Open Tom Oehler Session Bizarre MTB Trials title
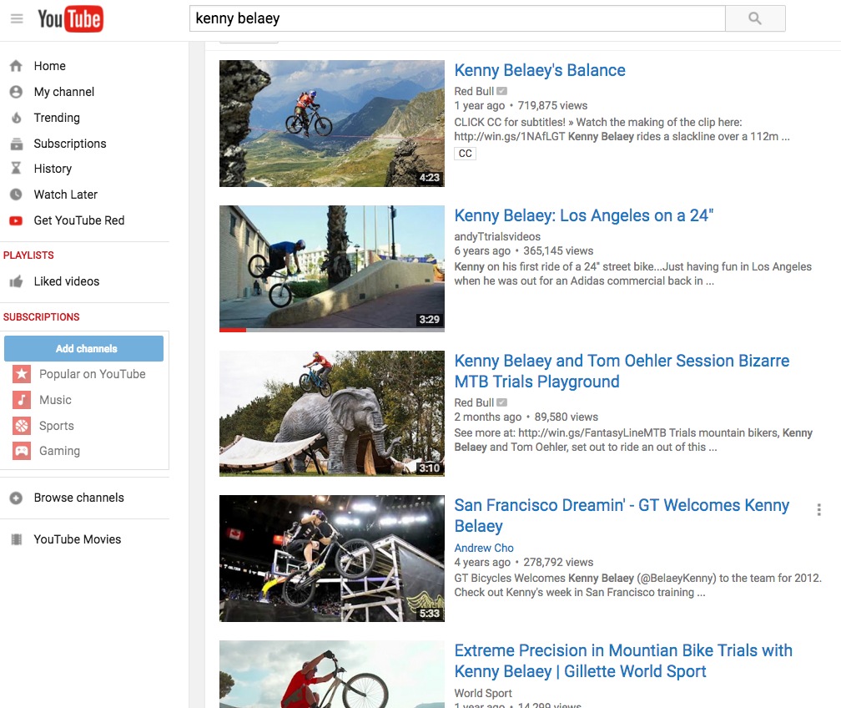The width and height of the screenshot is (841, 708). coord(622,371)
